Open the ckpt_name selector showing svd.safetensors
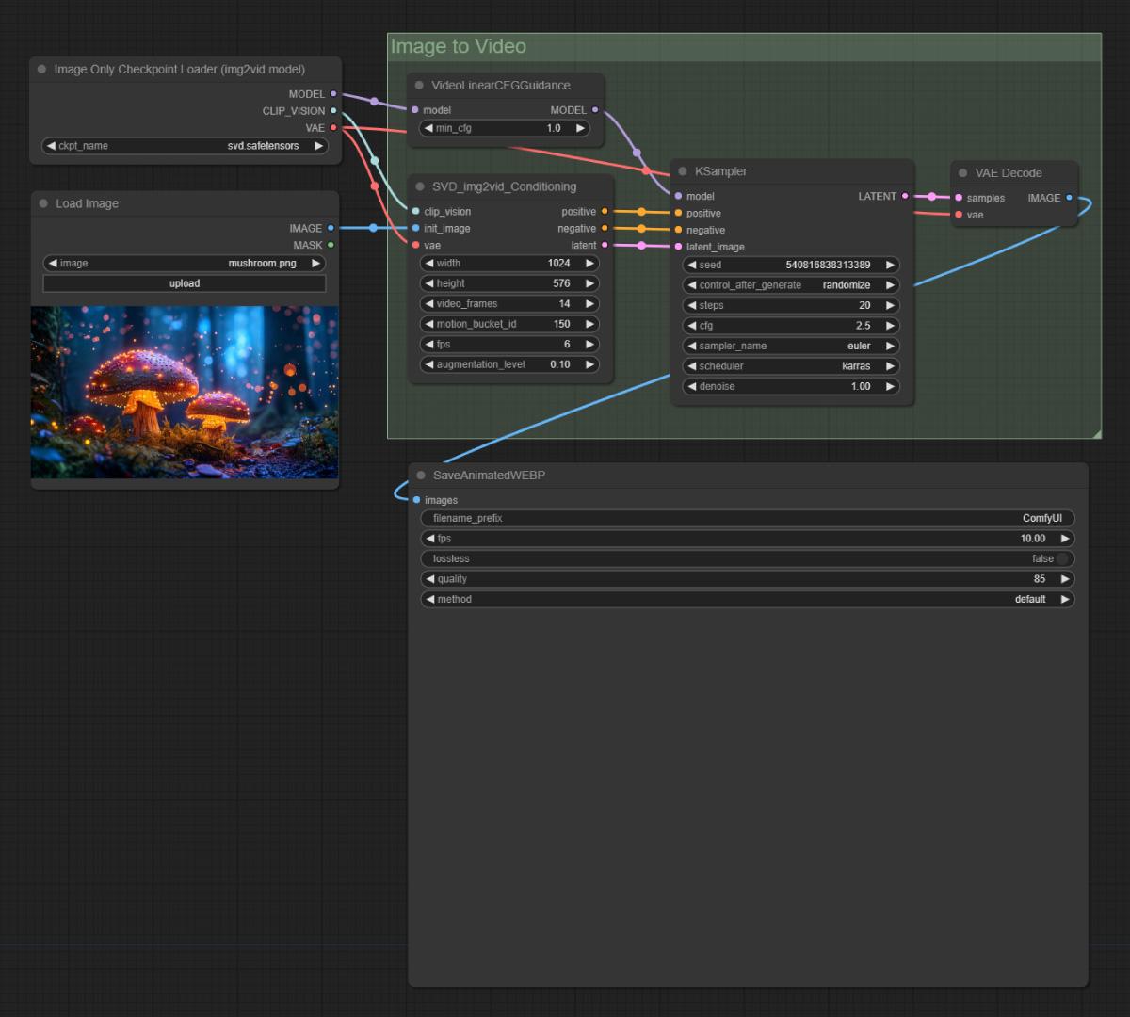Image resolution: width=1130 pixels, height=1017 pixels. [186, 146]
